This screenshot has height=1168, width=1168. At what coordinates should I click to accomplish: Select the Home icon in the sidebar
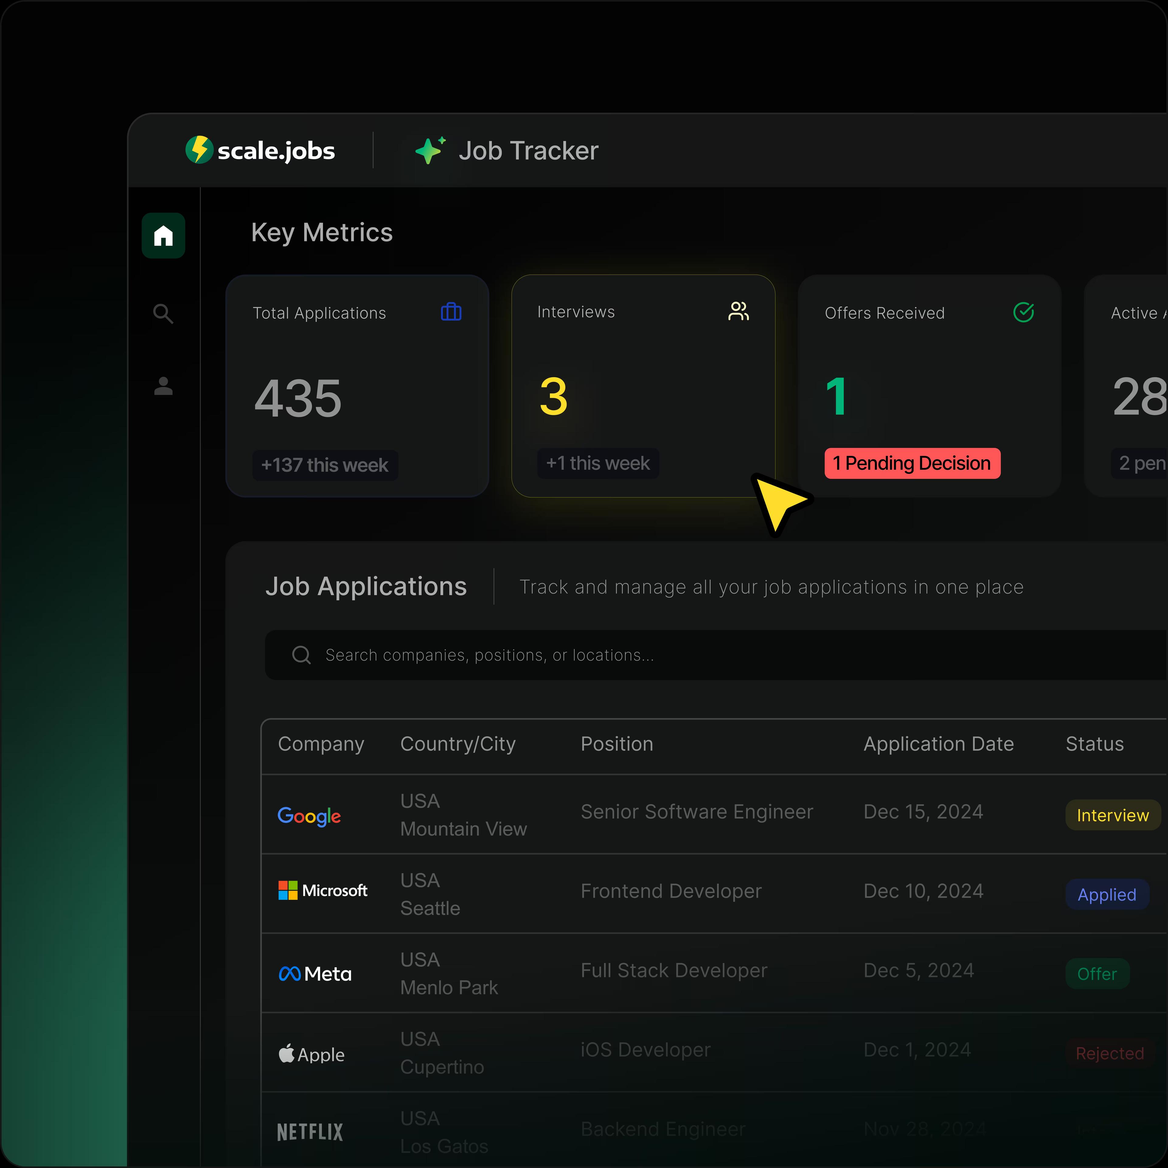[x=163, y=236]
